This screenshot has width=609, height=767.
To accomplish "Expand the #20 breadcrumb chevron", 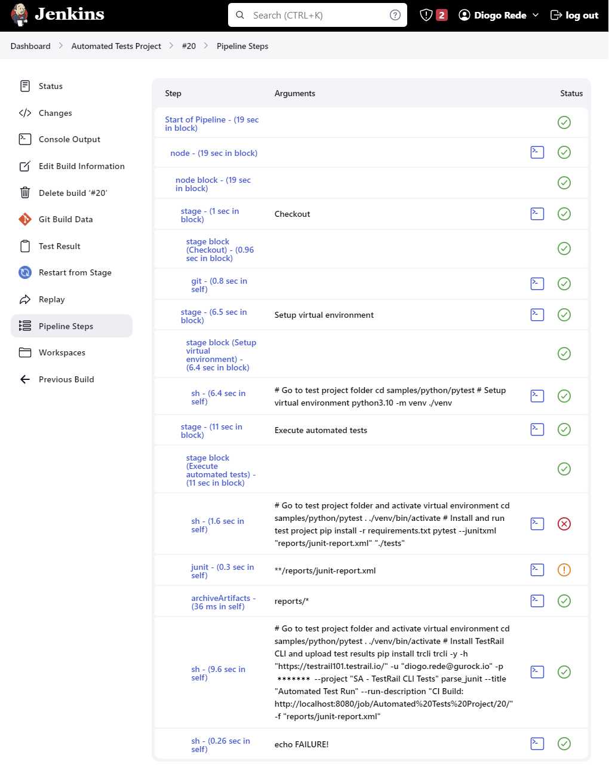I will click(206, 46).
